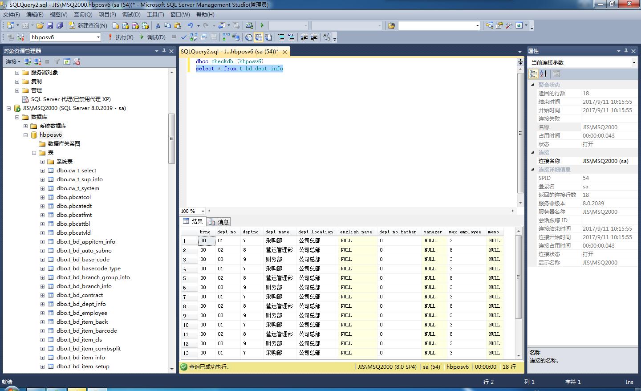This screenshot has width=641, height=391.
Task: Open the 视图(V) menu
Action: point(58,15)
